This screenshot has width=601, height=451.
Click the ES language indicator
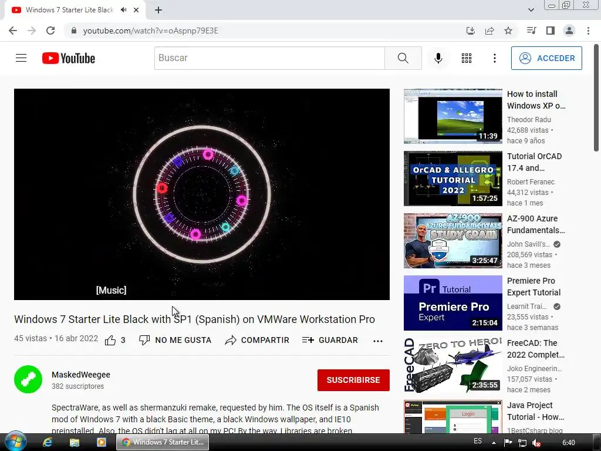coord(478,441)
